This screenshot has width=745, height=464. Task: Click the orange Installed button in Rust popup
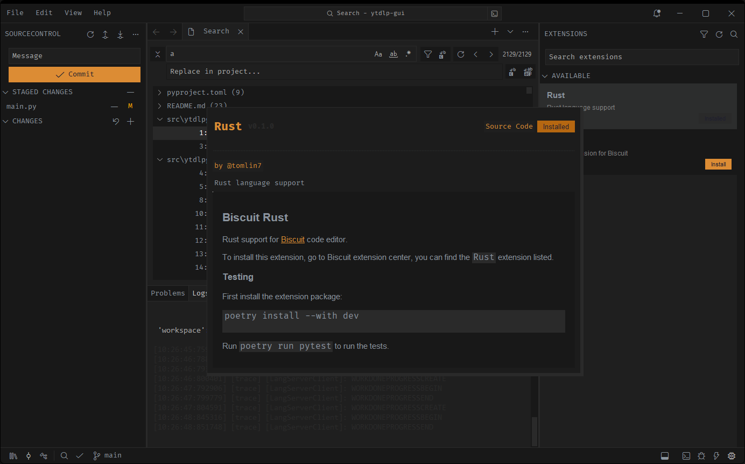(x=556, y=126)
